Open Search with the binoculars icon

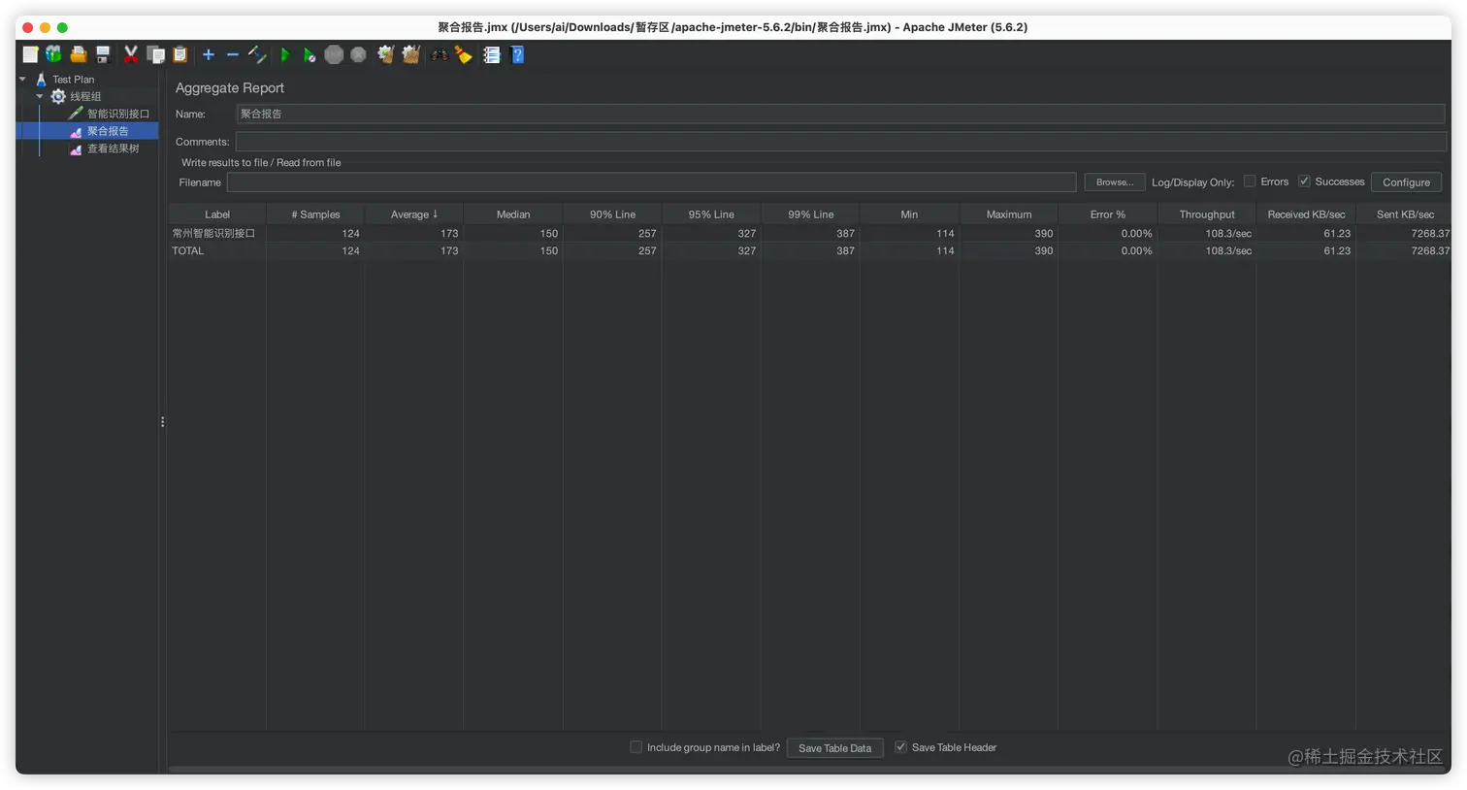click(440, 55)
